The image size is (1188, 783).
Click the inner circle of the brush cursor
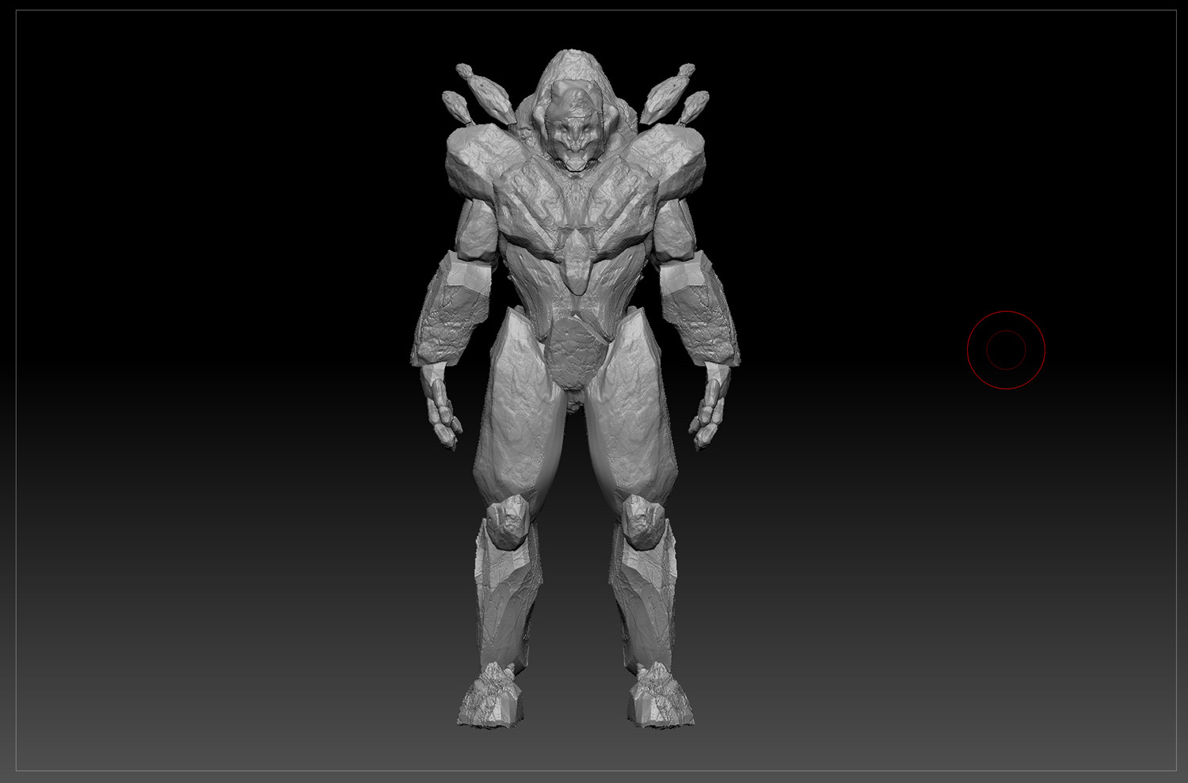tap(1006, 348)
